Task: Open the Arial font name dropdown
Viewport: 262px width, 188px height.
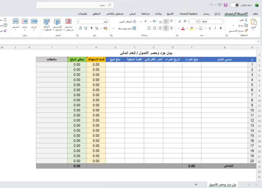Action: 211,21
